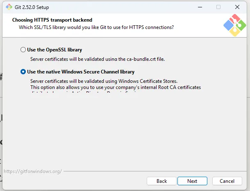Select Use the native Windows Secure Channel library
This screenshot has width=250, height=191.
77,72
